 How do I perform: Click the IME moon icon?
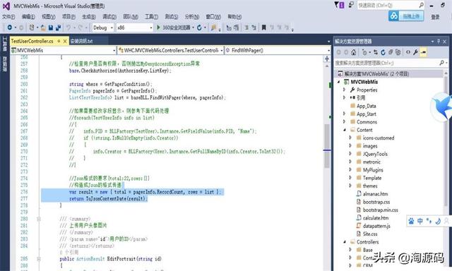pos(438,221)
